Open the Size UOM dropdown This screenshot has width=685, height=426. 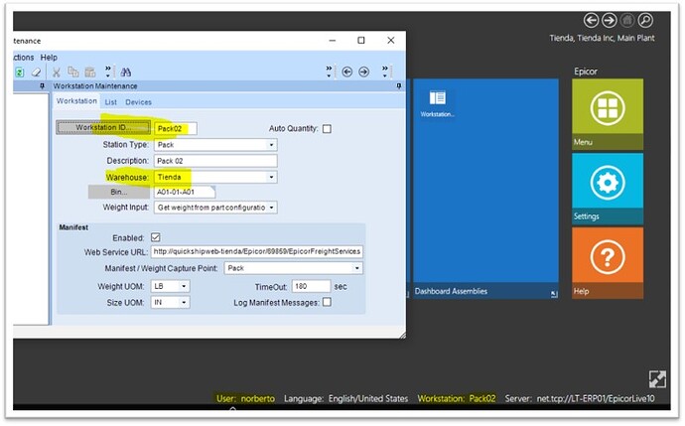(x=184, y=302)
